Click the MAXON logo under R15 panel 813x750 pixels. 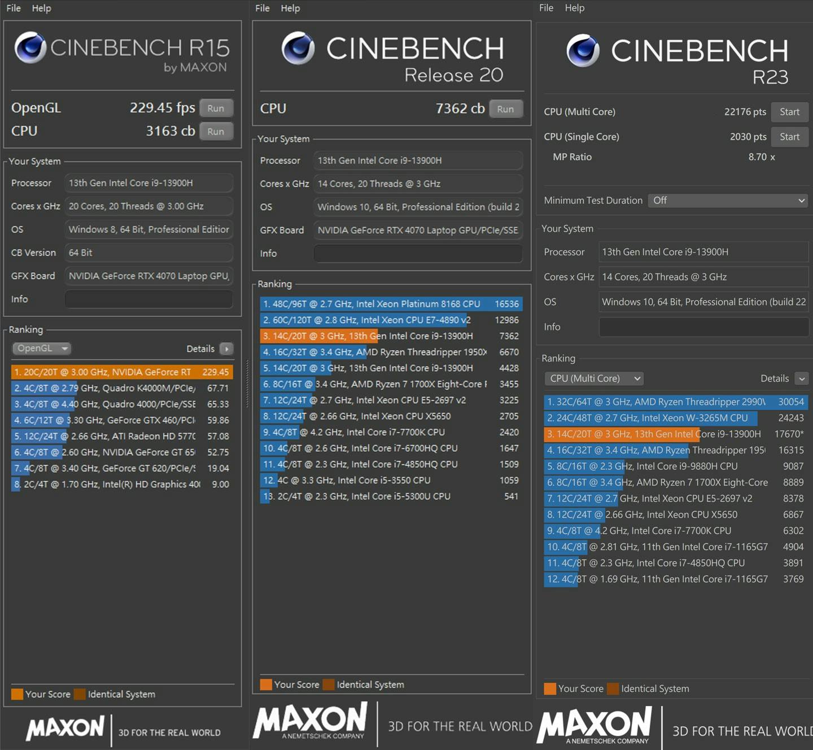pyautogui.click(x=65, y=729)
